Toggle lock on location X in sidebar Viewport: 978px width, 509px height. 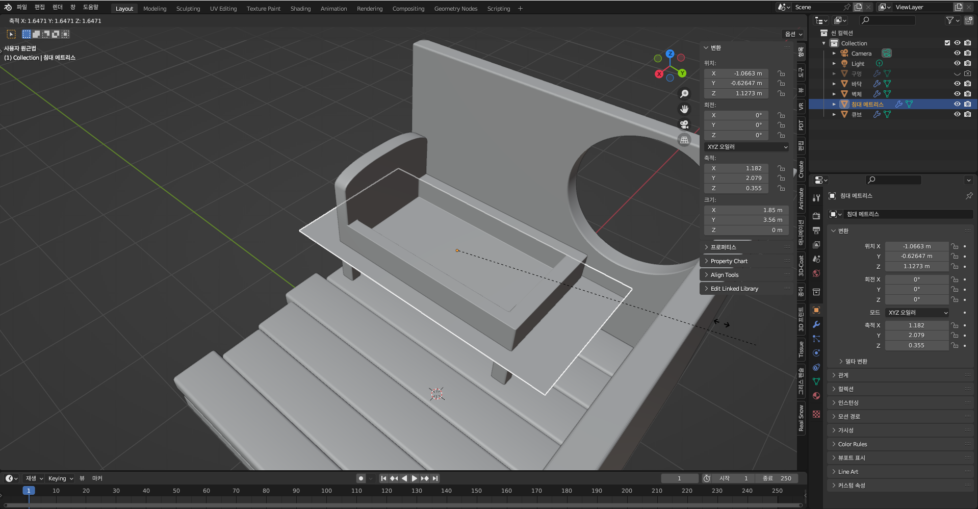pos(781,73)
